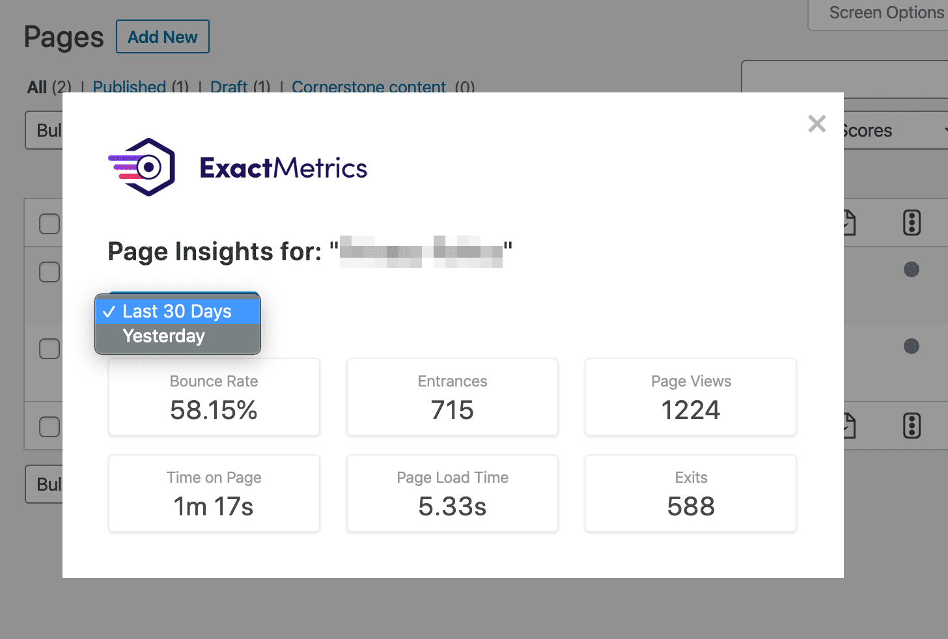This screenshot has height=639, width=948.
Task: Click the Exits 588 card
Action: click(691, 493)
